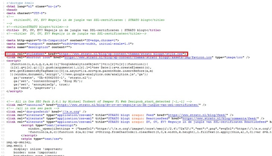Click the All in One SEO Pack comment
Image resolution: width=272 pixels, height=156 pixels.
99,101
